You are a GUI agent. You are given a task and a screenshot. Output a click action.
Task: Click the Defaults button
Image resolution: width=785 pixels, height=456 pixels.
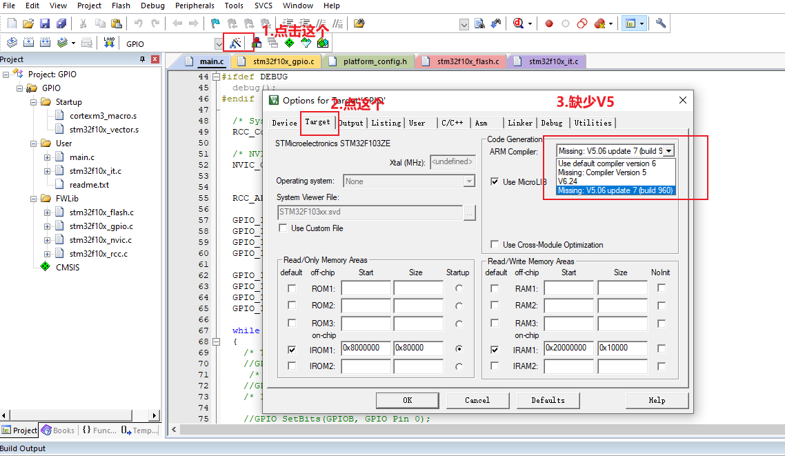click(x=548, y=400)
